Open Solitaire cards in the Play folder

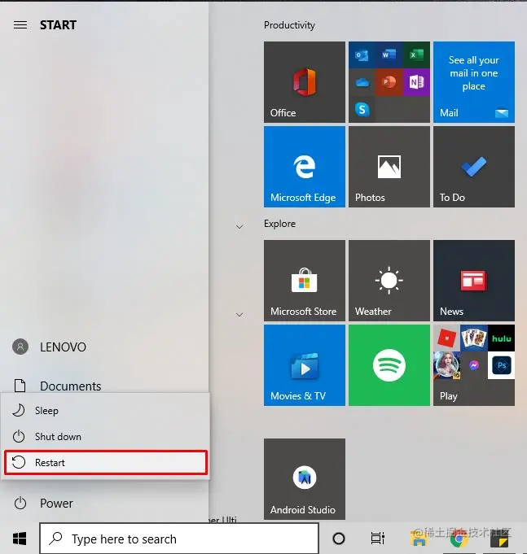pos(474,338)
